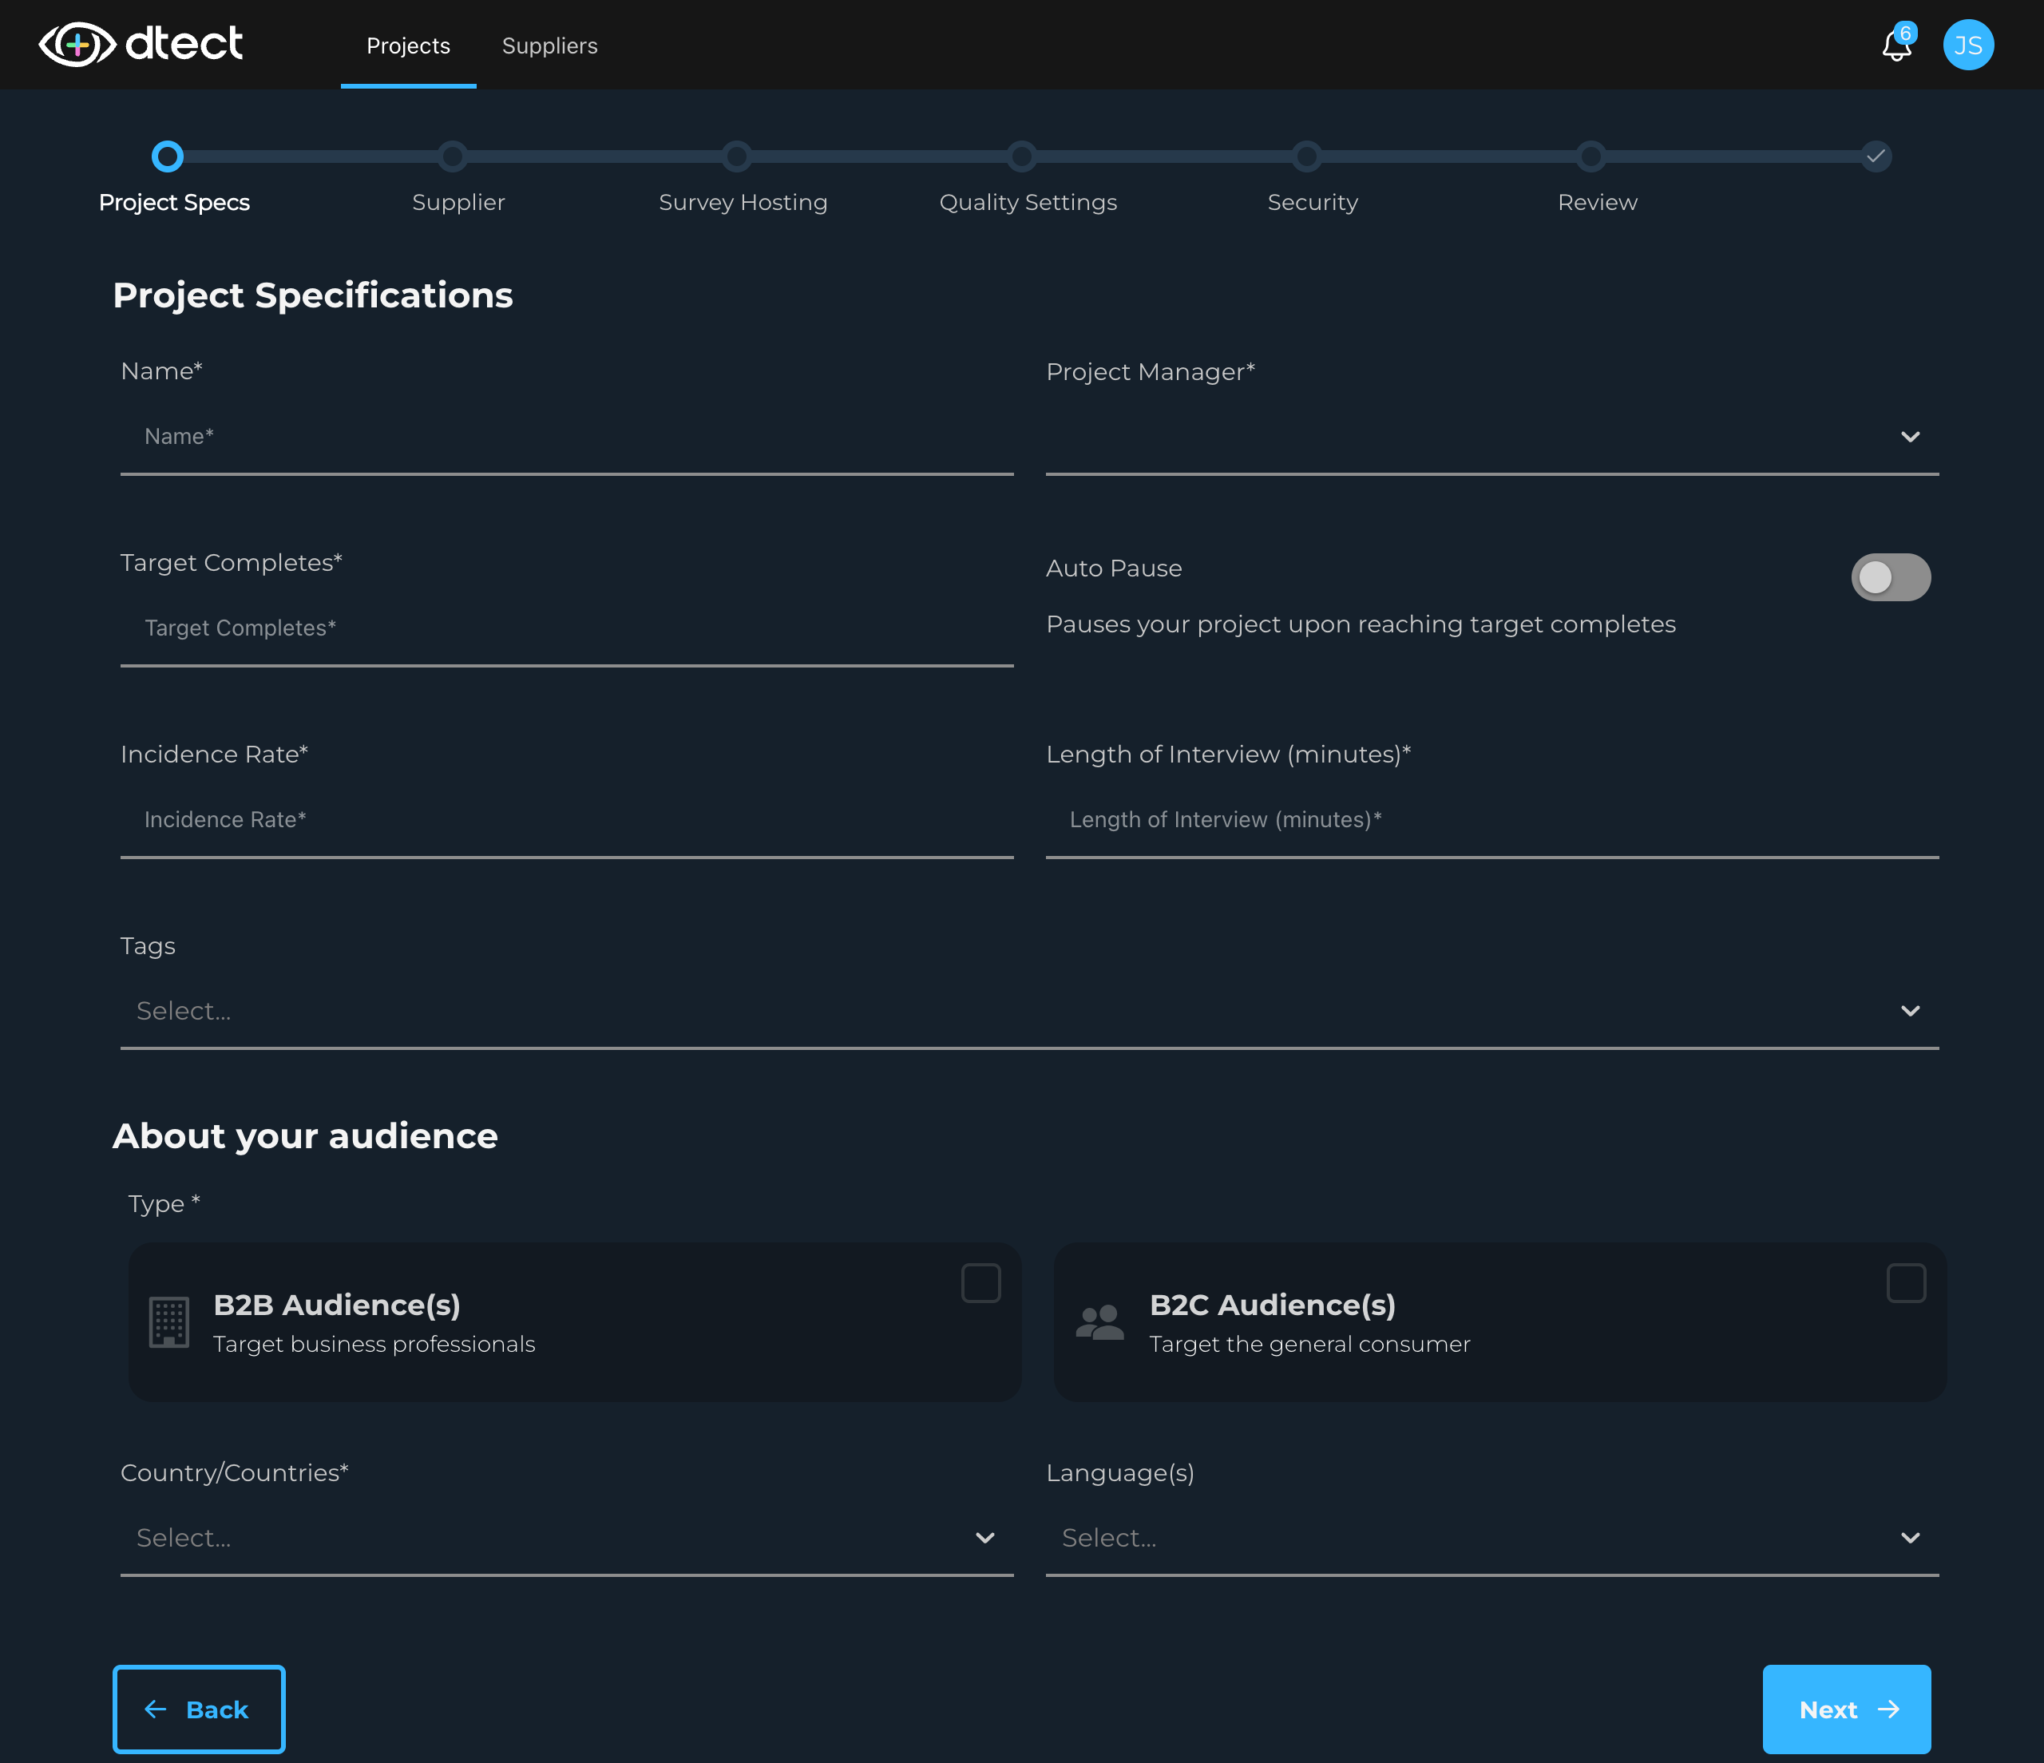Jump to the Supplier step
The height and width of the screenshot is (1763, 2044).
(452, 156)
